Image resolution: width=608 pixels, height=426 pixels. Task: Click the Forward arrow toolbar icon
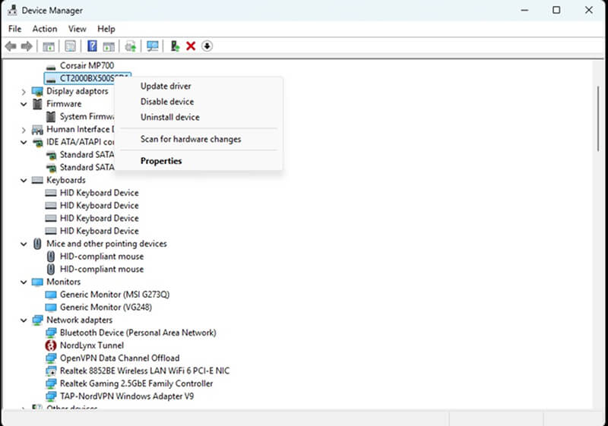[27, 46]
